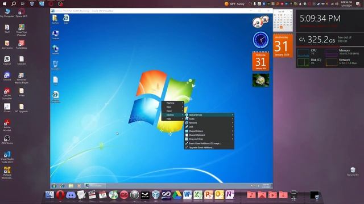This screenshot has height=204, width=364.
Task: Open the View submenu in popup menu
Action: point(172,107)
